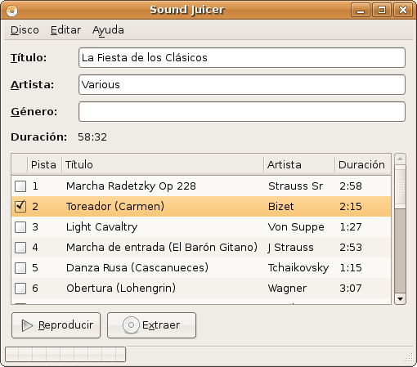Sort by the Artista column header
Image resolution: width=417 pixels, height=367 pixels.
(x=299, y=164)
